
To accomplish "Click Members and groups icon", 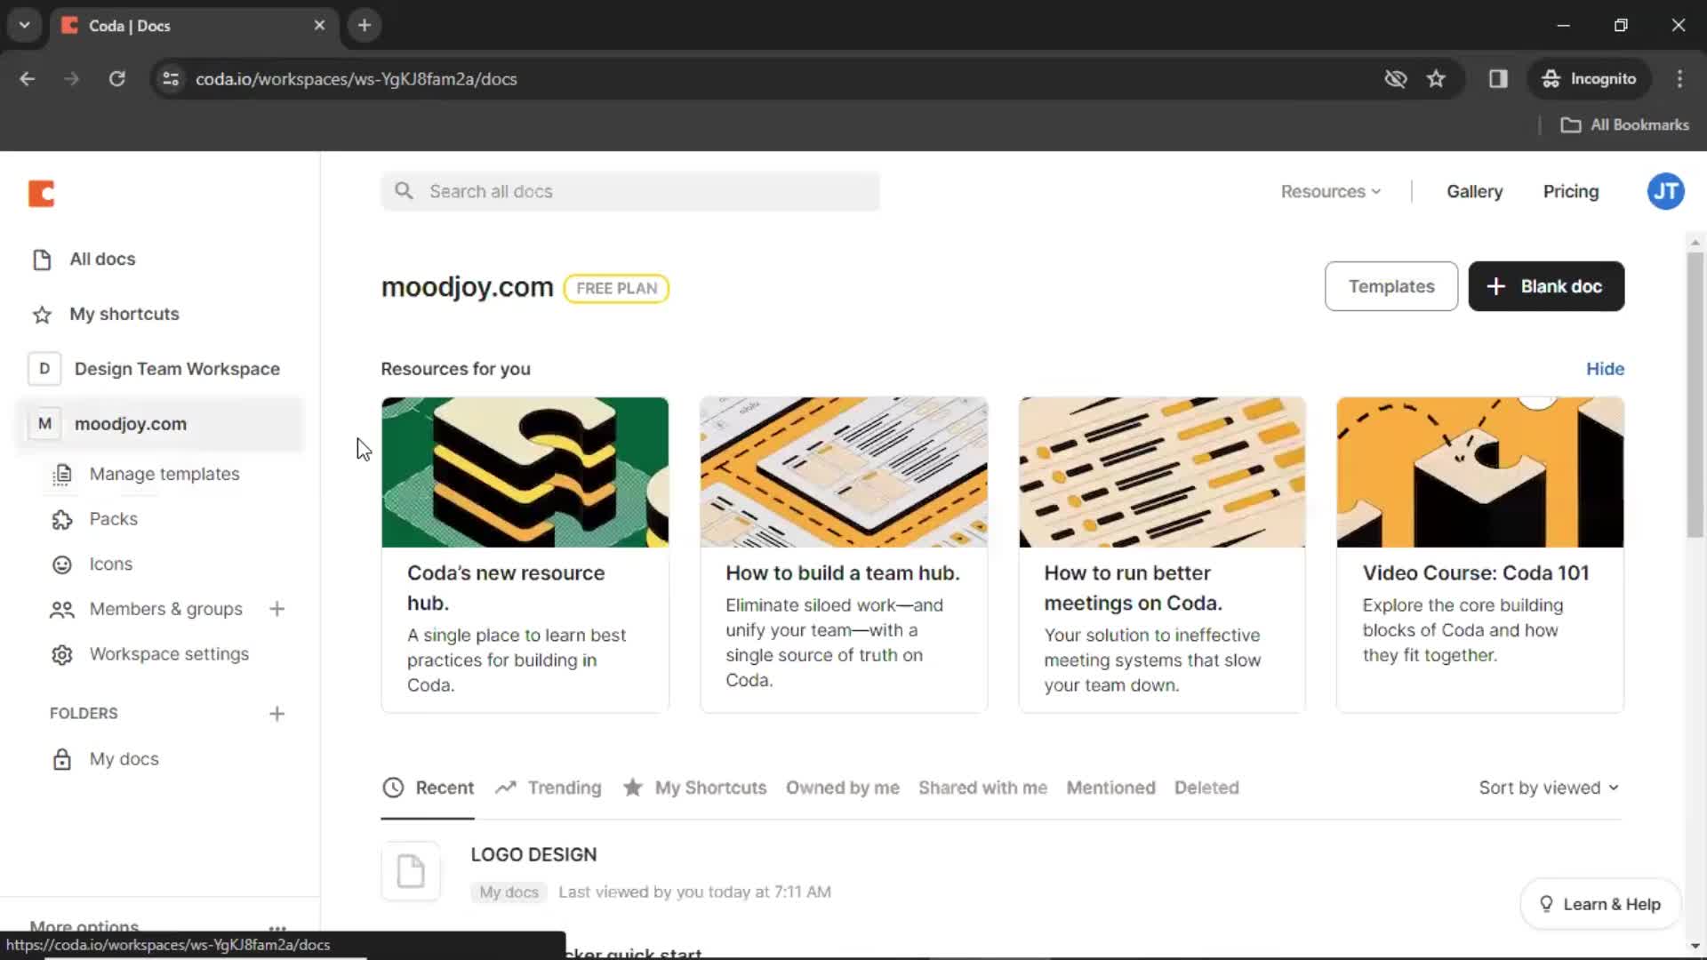I will point(62,608).
